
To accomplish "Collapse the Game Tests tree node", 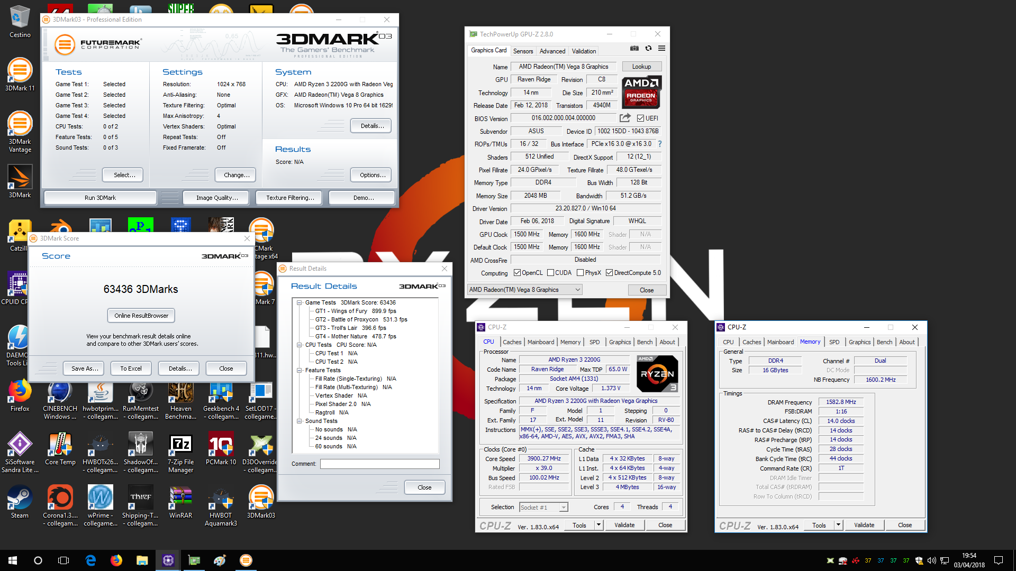I will (299, 302).
